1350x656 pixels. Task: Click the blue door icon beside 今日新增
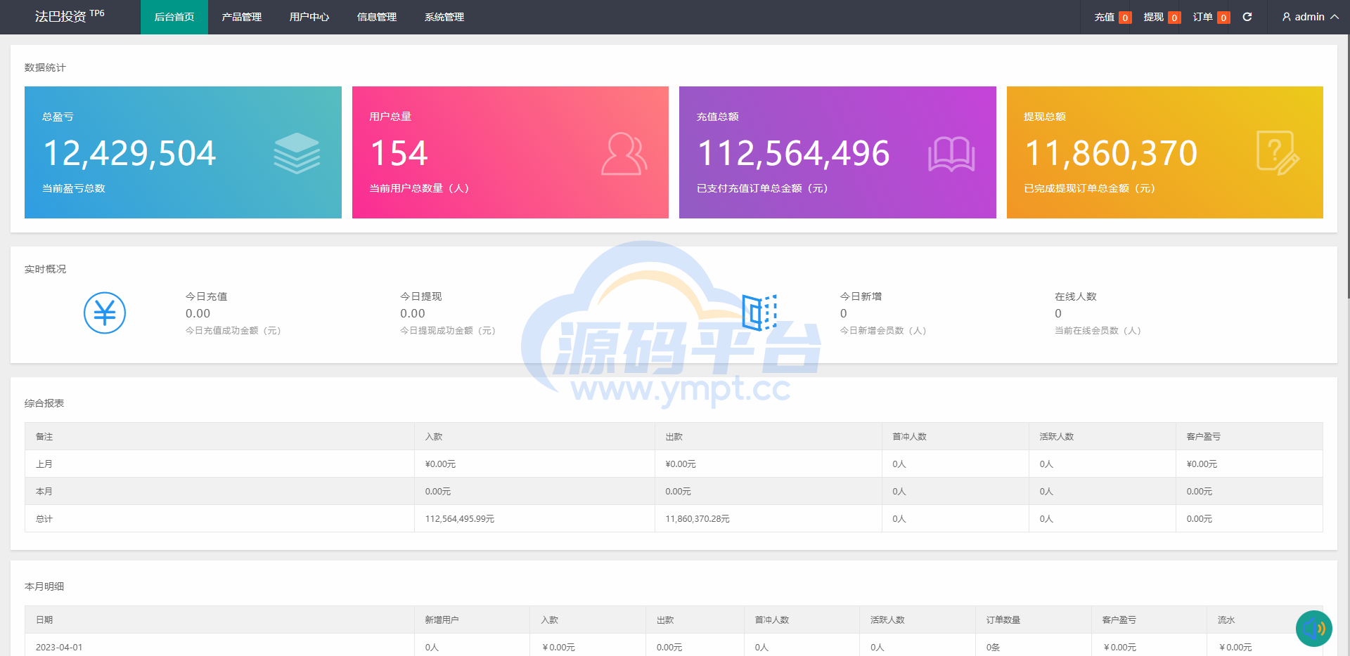tap(759, 313)
